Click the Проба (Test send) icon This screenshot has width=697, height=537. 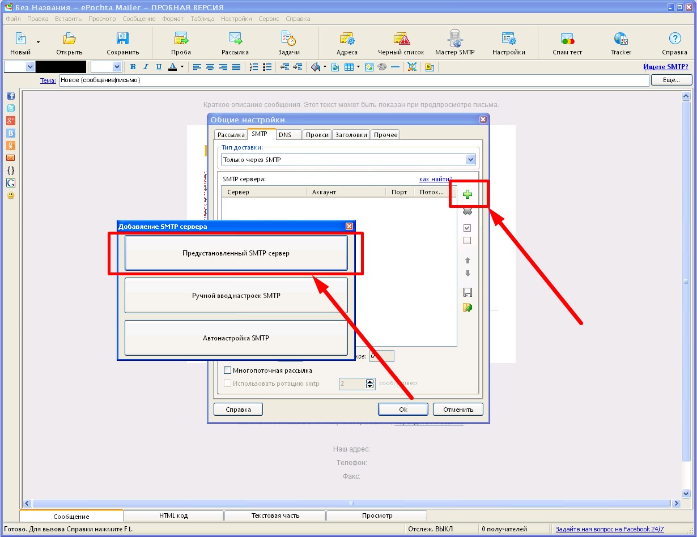point(181,39)
